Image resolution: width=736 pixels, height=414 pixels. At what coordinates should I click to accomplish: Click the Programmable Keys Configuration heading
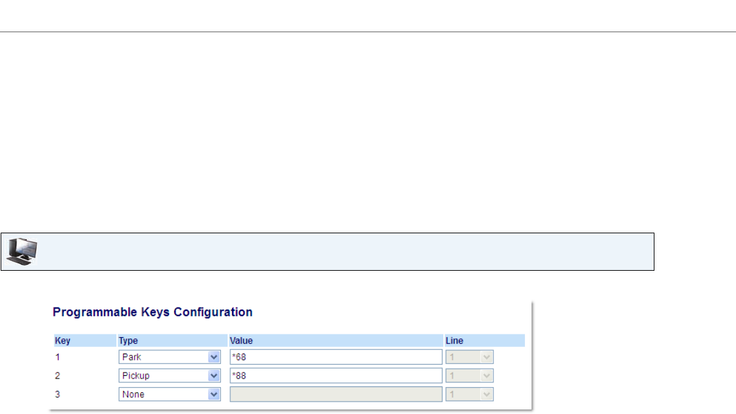(153, 312)
